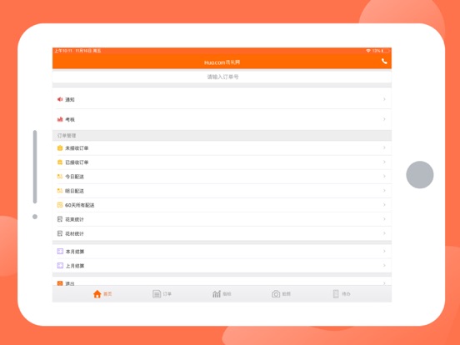The height and width of the screenshot is (345, 460).
Task: Click the red bar chart icon beside 考核
Action: point(60,119)
